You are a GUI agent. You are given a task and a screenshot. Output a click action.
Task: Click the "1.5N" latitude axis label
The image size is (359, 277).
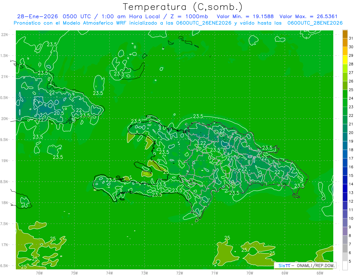pyautogui.click(x=4, y=56)
